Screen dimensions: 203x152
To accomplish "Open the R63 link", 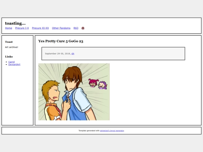I will 76,28.
